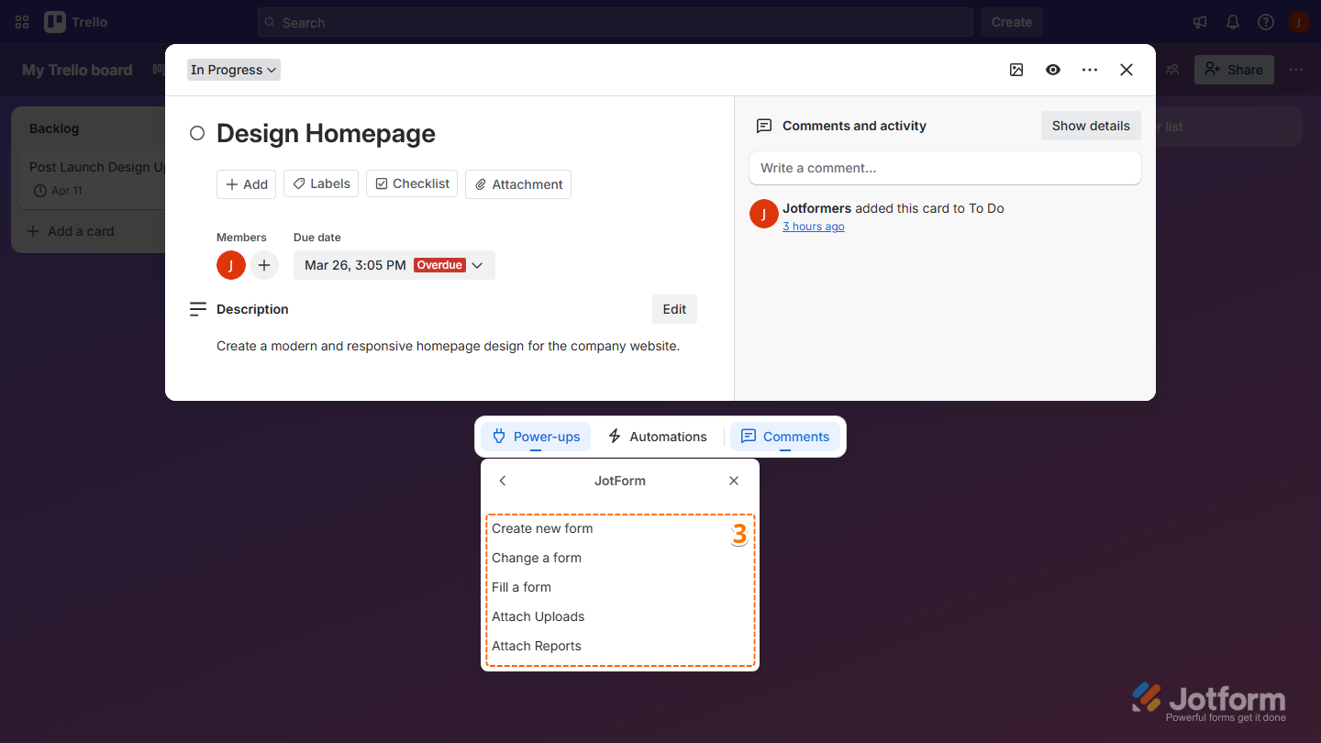Select Attach Uploads
This screenshot has width=1321, height=743.
[x=538, y=616]
